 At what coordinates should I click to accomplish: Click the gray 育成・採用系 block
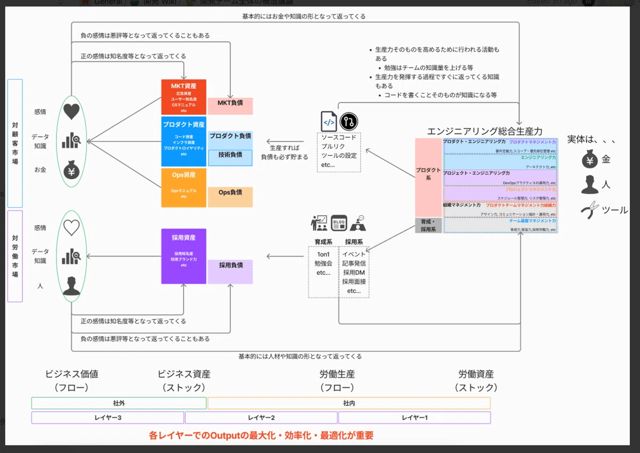428,225
